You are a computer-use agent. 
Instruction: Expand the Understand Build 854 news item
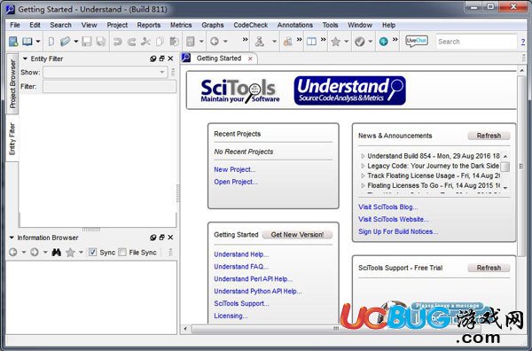point(363,156)
